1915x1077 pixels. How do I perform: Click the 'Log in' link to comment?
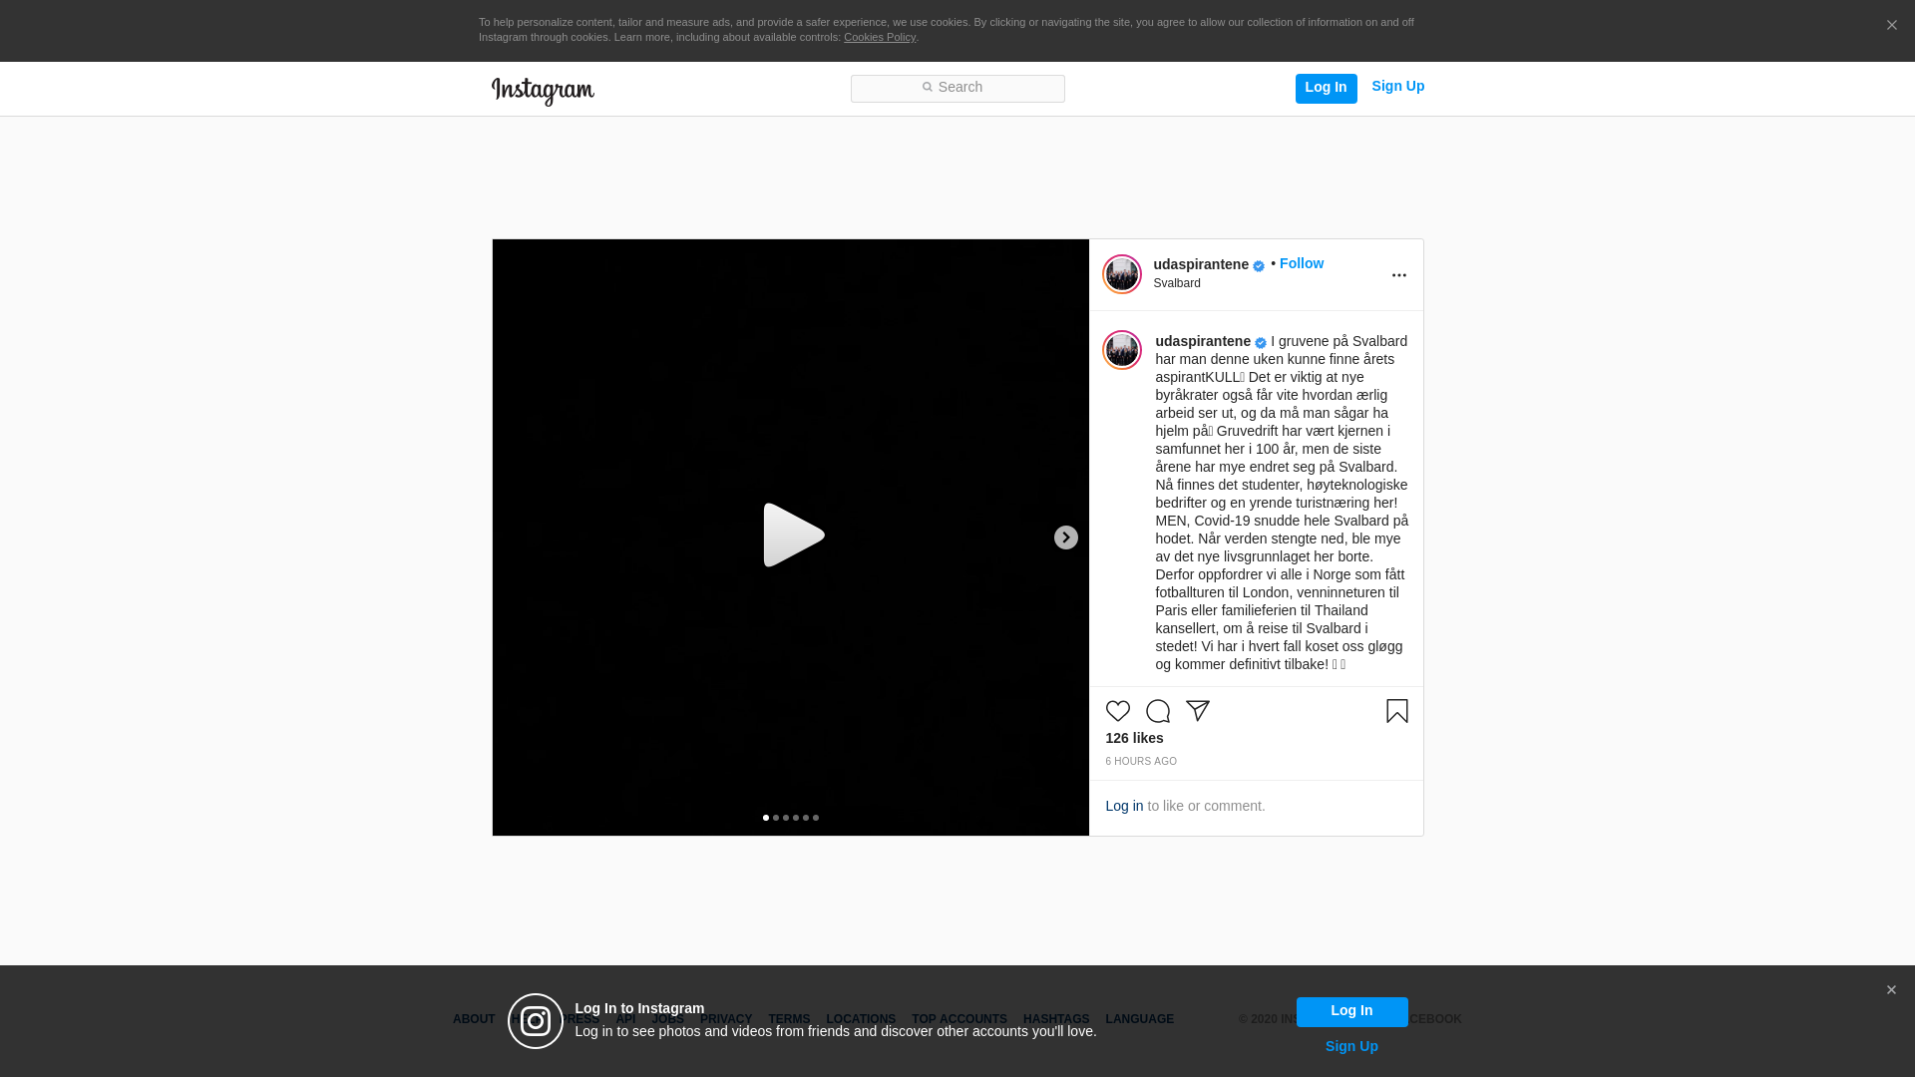[x=1123, y=806]
